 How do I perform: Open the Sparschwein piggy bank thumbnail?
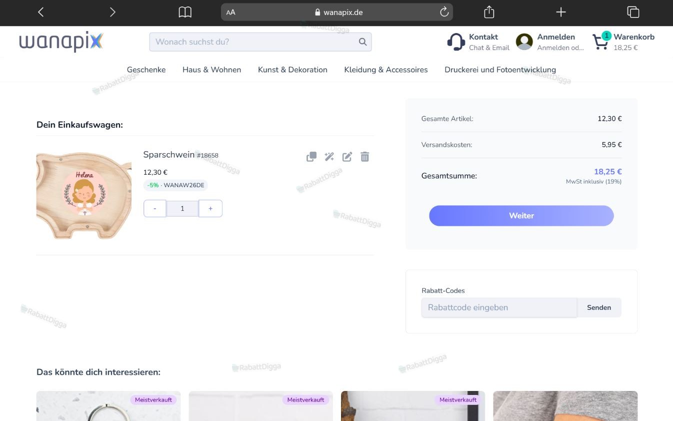84,195
